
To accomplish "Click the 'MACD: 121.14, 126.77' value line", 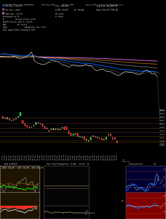I will coord(18,22).
